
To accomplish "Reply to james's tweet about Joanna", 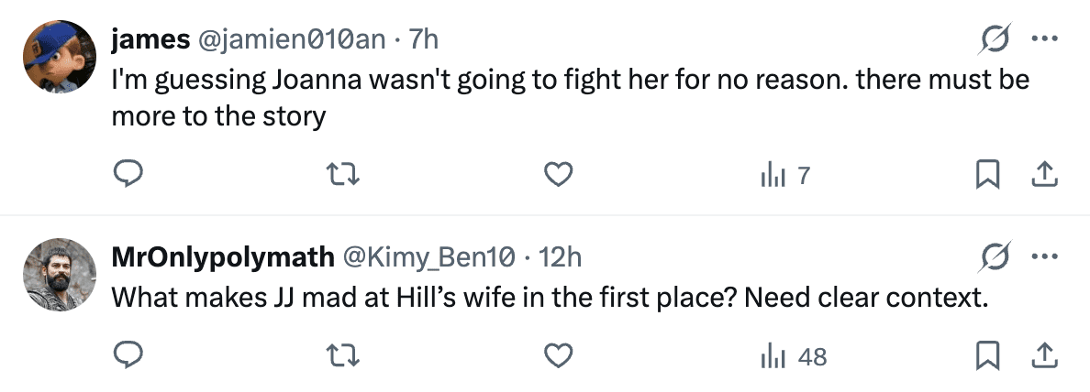I will click(126, 174).
